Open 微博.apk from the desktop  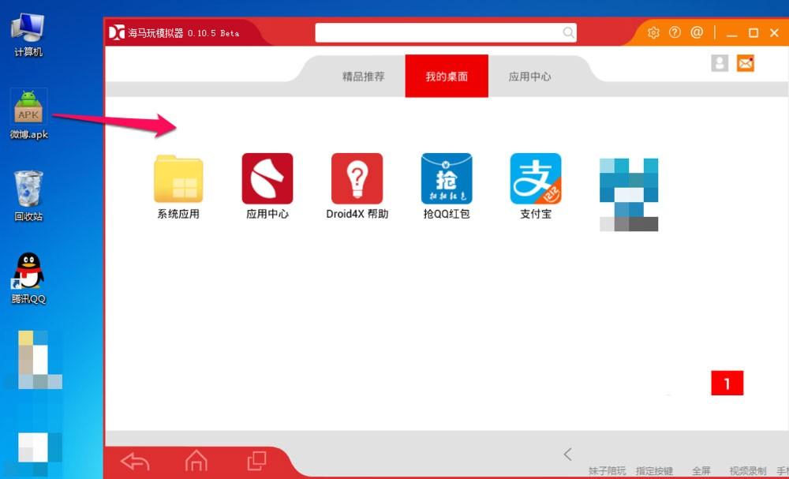point(28,112)
